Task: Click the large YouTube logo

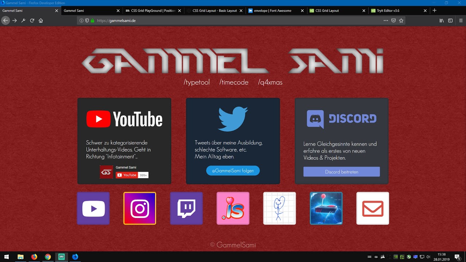Action: coord(124,119)
